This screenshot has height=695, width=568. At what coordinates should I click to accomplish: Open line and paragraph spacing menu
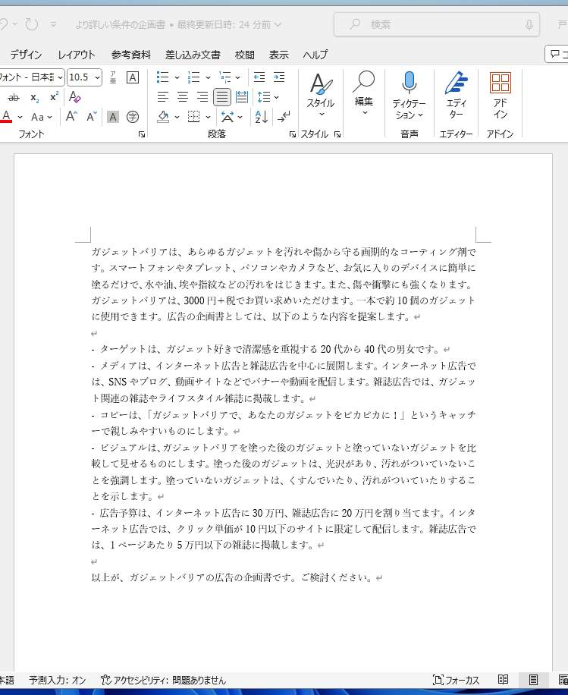pyautogui.click(x=268, y=97)
